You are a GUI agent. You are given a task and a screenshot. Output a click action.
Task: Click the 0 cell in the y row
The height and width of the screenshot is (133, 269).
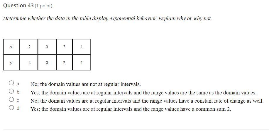point(47,63)
